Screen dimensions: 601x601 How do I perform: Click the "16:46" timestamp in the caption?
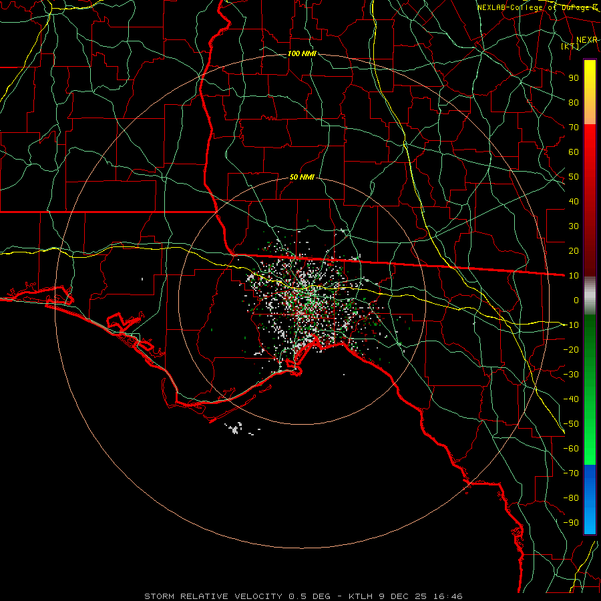tap(447, 596)
